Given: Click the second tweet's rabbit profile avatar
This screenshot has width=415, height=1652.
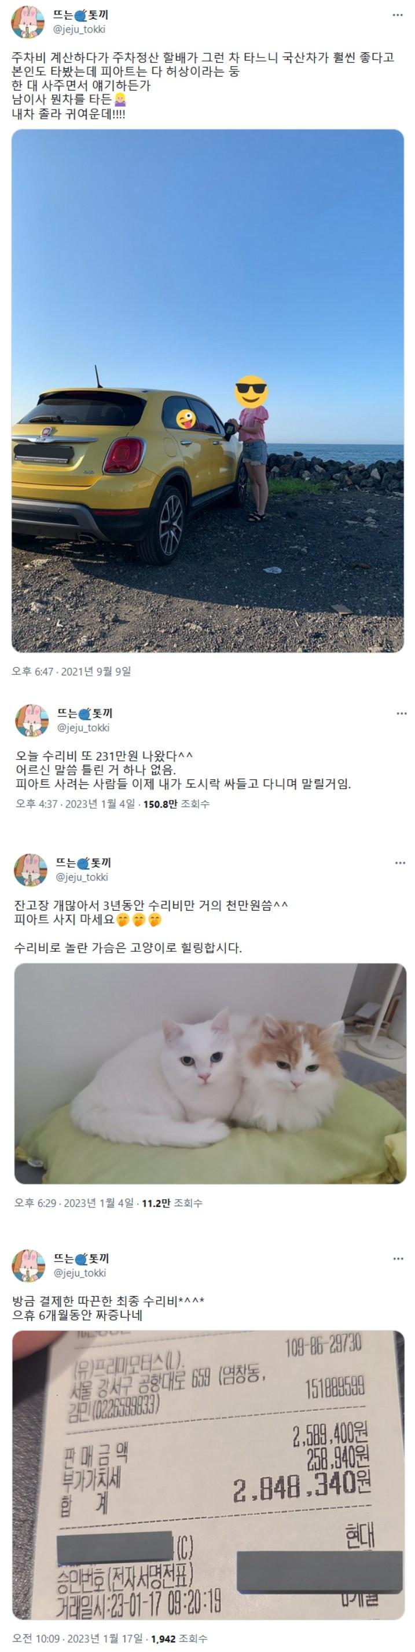Looking at the screenshot, I should point(32,720).
